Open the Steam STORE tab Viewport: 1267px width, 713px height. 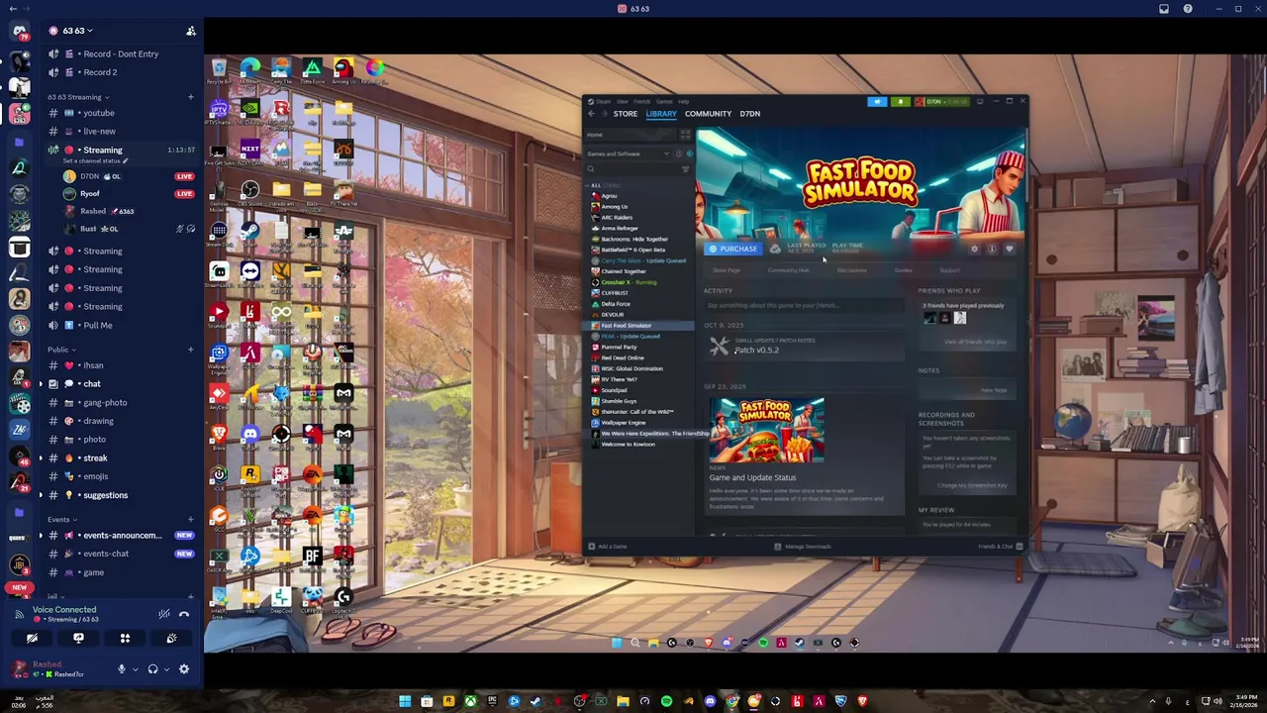pyautogui.click(x=625, y=114)
